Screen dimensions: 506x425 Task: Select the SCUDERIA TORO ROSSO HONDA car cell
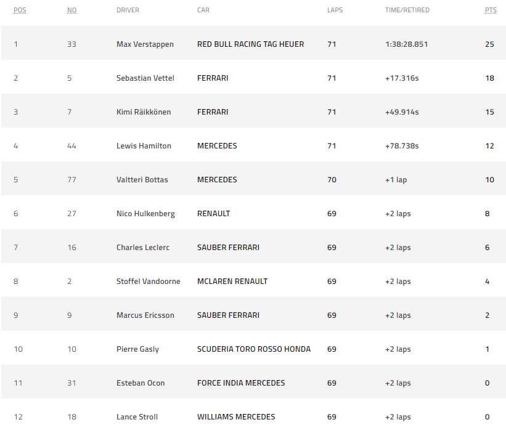(253, 349)
